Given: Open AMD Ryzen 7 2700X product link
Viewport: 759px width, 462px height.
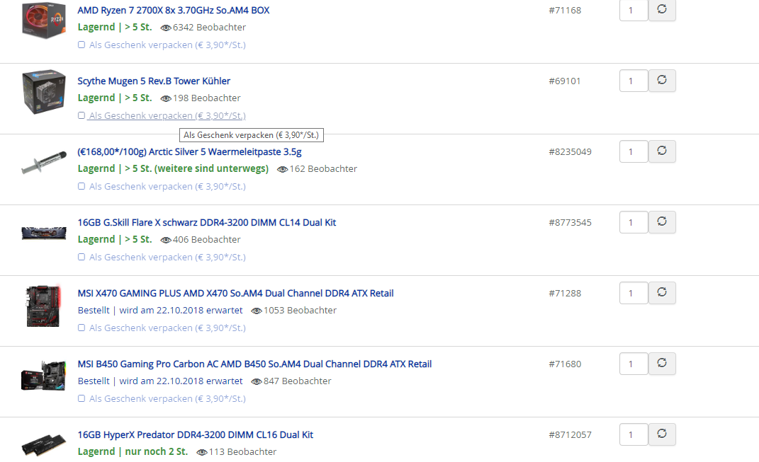Looking at the screenshot, I should coord(174,10).
